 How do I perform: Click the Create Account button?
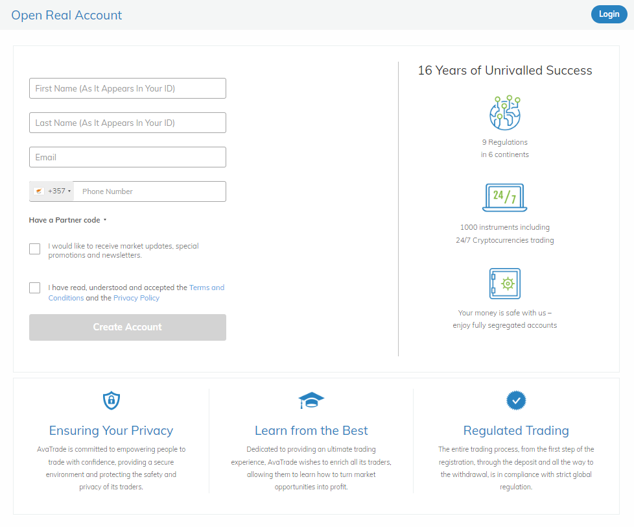(128, 327)
